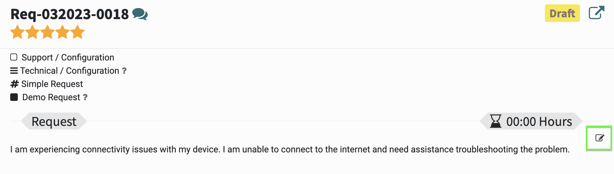Select the Request section label
The image size is (614, 174).
click(x=54, y=121)
